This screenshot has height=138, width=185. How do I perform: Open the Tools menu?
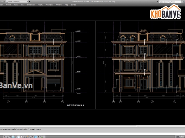pyautogui.click(x=16, y=5)
